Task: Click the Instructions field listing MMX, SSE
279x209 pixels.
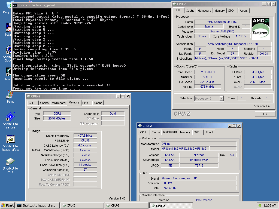Action: point(233,58)
